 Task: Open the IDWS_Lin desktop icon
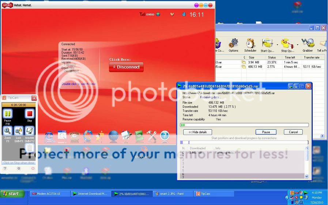click(x=143, y=152)
